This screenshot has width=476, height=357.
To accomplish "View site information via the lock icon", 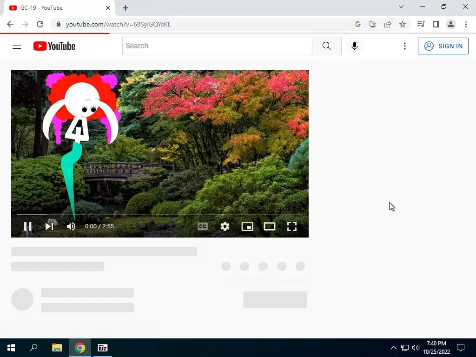I will [x=59, y=24].
